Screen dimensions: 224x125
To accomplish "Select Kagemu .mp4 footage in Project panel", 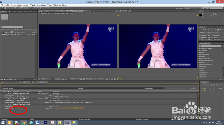I will point(9,34).
